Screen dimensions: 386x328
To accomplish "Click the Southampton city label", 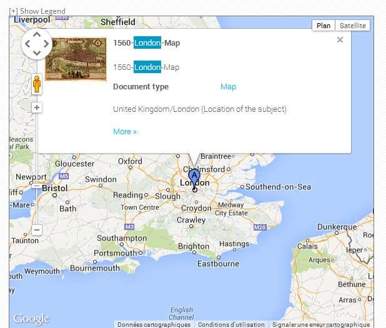I will coord(122,238).
